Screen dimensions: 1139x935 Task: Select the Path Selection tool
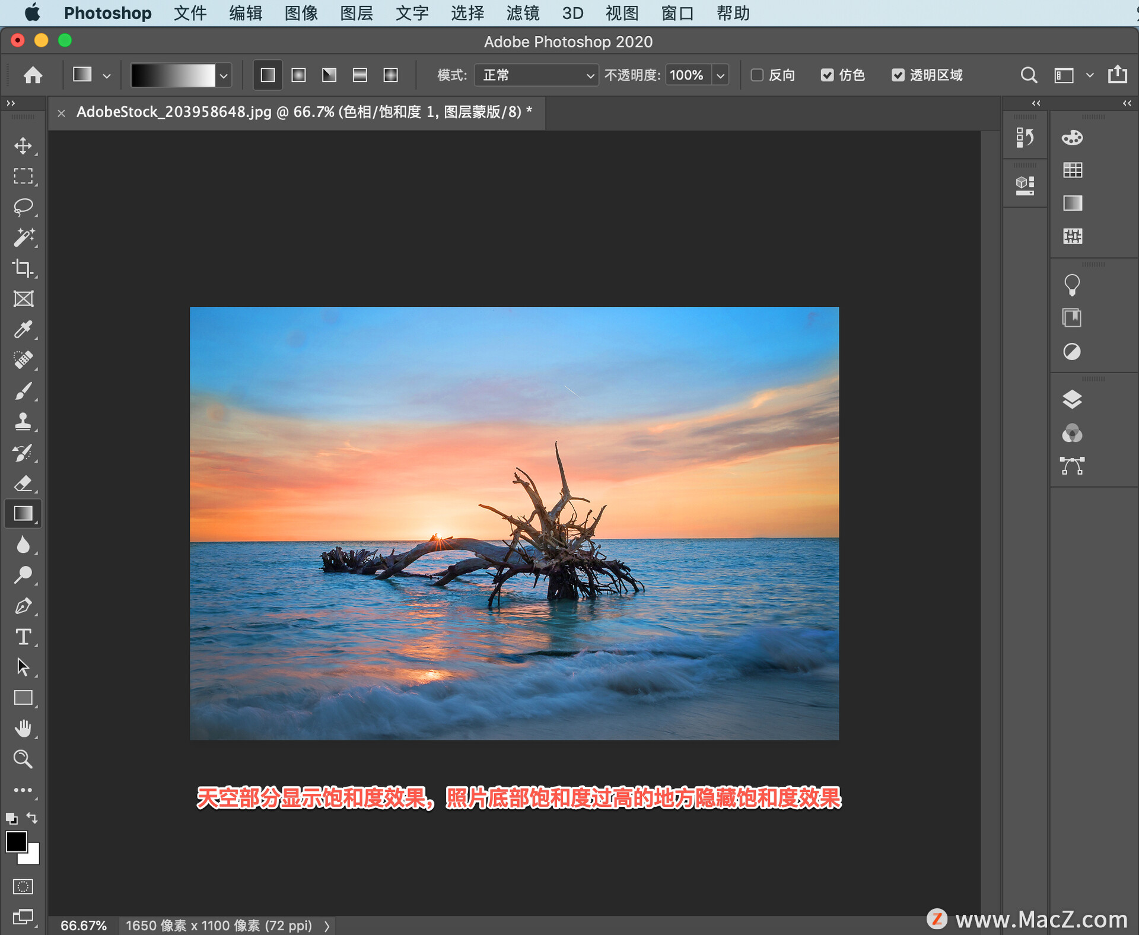pos(23,667)
